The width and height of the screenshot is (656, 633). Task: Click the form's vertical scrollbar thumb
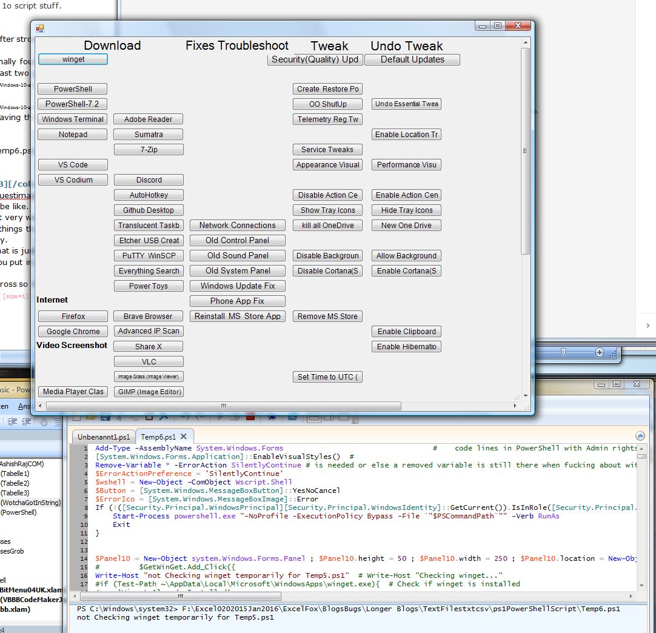click(x=526, y=151)
